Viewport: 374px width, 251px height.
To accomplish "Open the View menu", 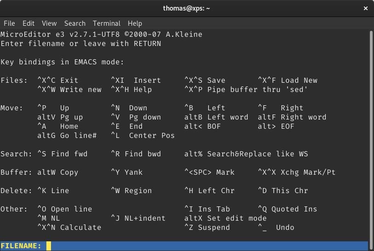I will tap(49, 23).
